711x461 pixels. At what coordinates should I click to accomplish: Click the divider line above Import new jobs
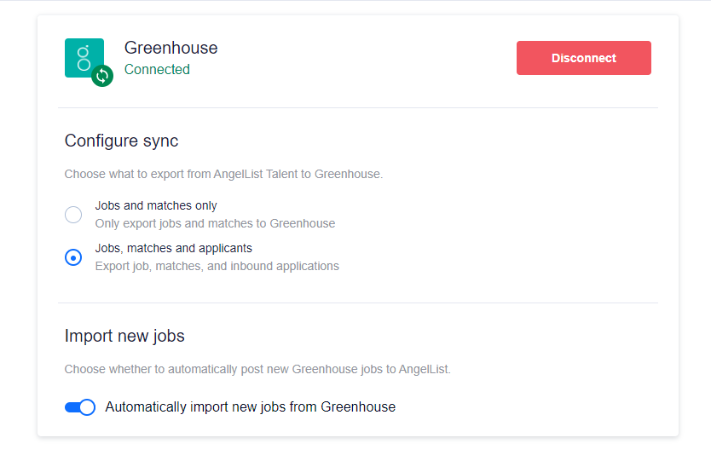(358, 303)
